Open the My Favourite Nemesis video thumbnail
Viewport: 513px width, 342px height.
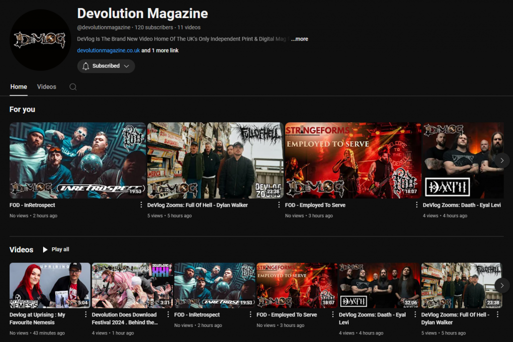50,285
